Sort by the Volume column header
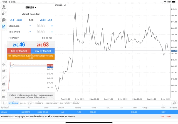The image size is (178, 124). (78, 108)
